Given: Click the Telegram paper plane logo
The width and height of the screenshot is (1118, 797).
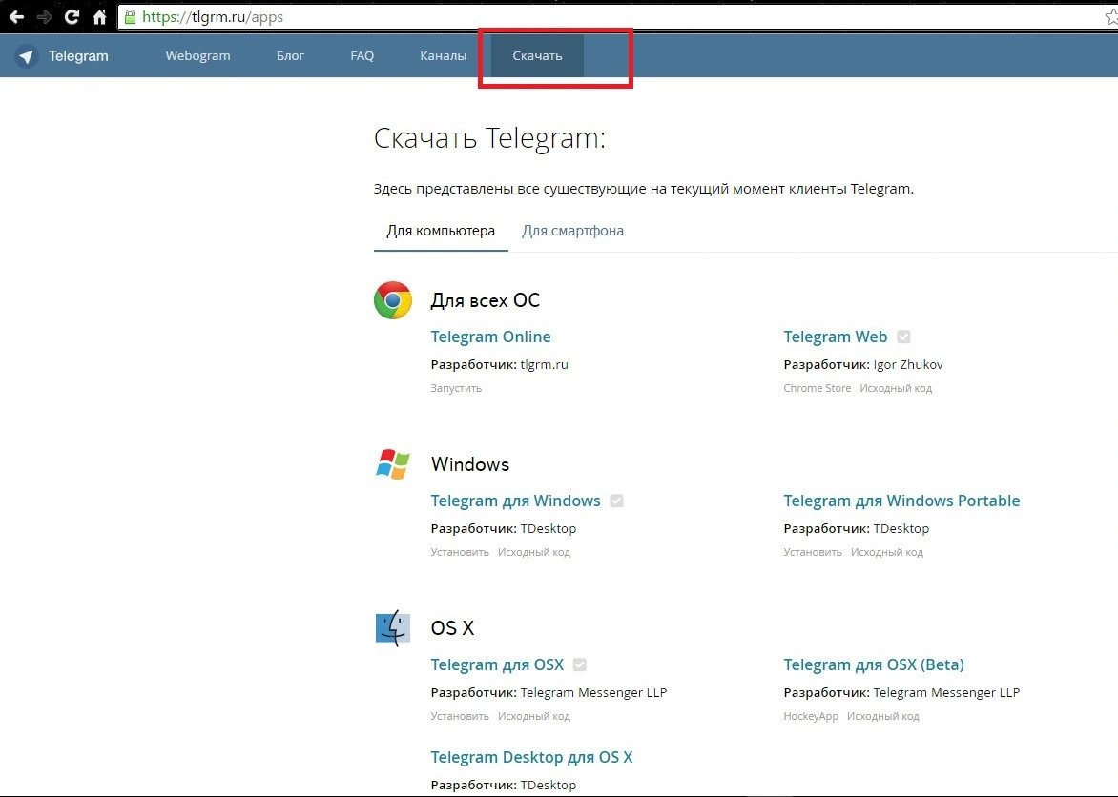Looking at the screenshot, I should click(x=27, y=55).
